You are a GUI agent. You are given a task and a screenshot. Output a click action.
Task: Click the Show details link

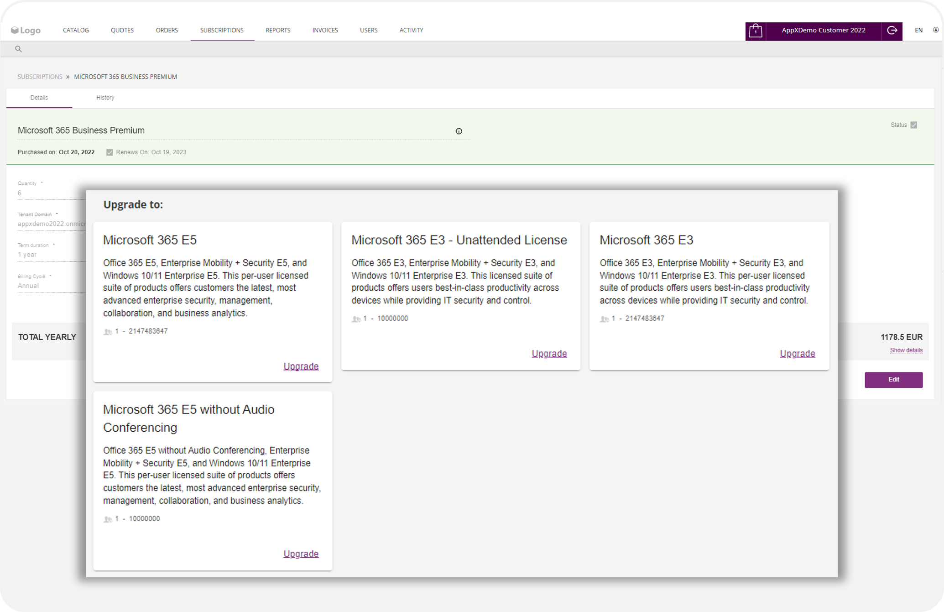[906, 350]
